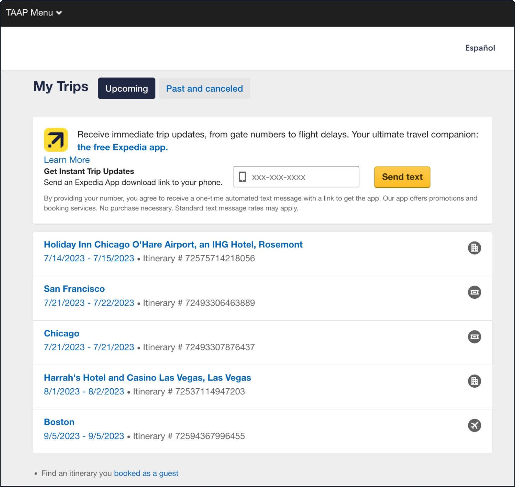Click itinerary number 72493307876437
The image size is (515, 487).
[220, 347]
